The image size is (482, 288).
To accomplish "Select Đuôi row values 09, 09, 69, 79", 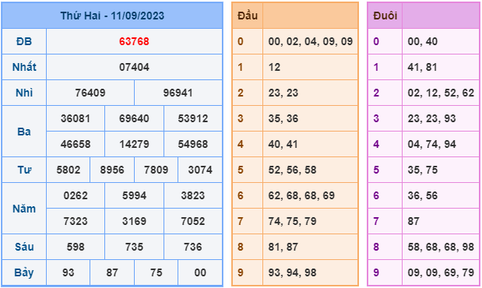I will [441, 272].
